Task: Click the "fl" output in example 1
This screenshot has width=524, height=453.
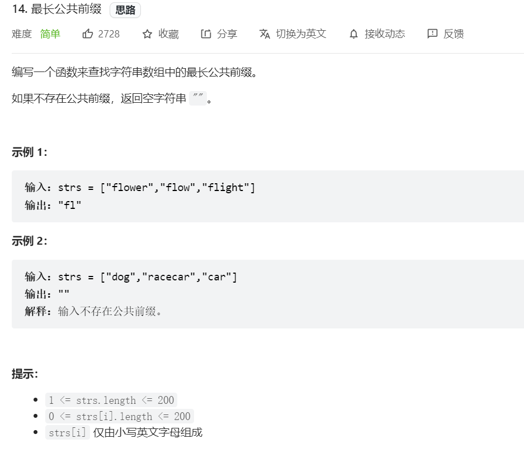Action: (x=70, y=205)
